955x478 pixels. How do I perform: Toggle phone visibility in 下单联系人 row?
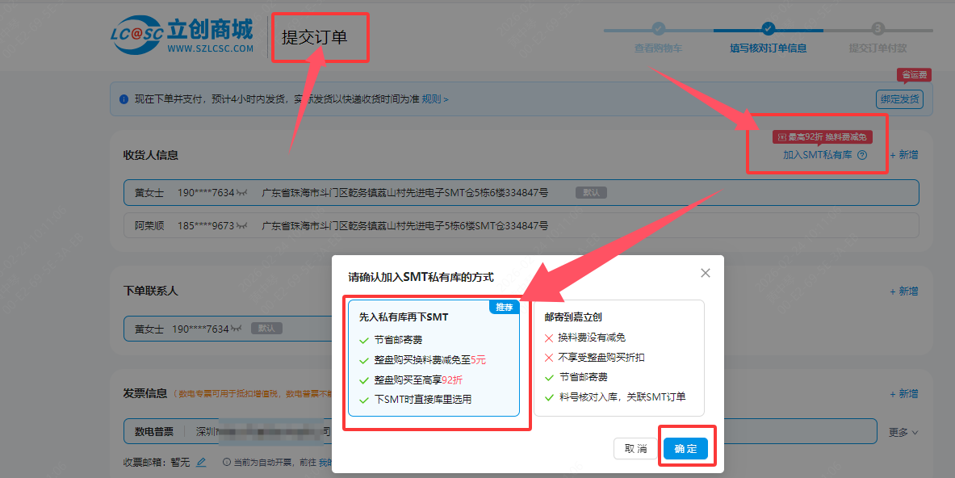tap(235, 329)
